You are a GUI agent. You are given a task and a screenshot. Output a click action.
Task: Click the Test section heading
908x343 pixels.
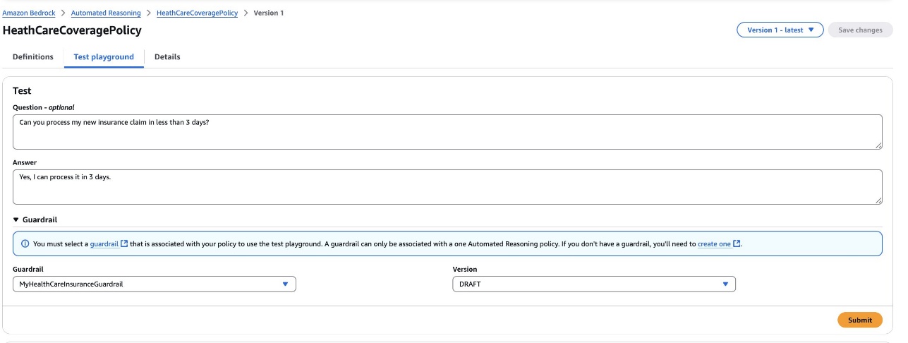click(22, 91)
